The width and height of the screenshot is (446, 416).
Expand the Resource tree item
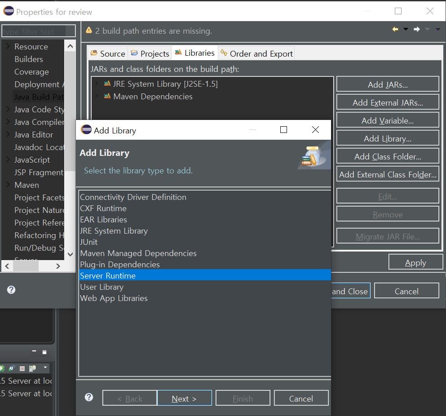tap(8, 46)
